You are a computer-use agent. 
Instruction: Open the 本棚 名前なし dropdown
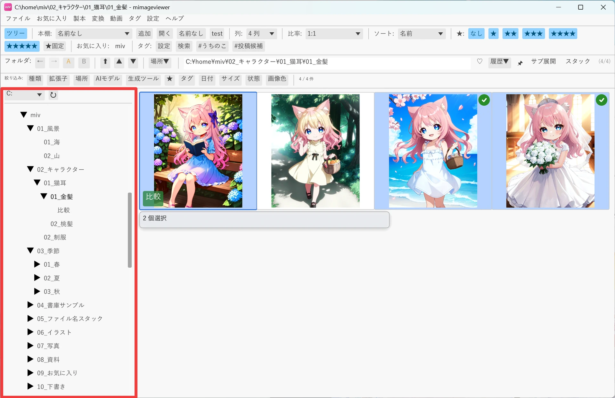(93, 34)
